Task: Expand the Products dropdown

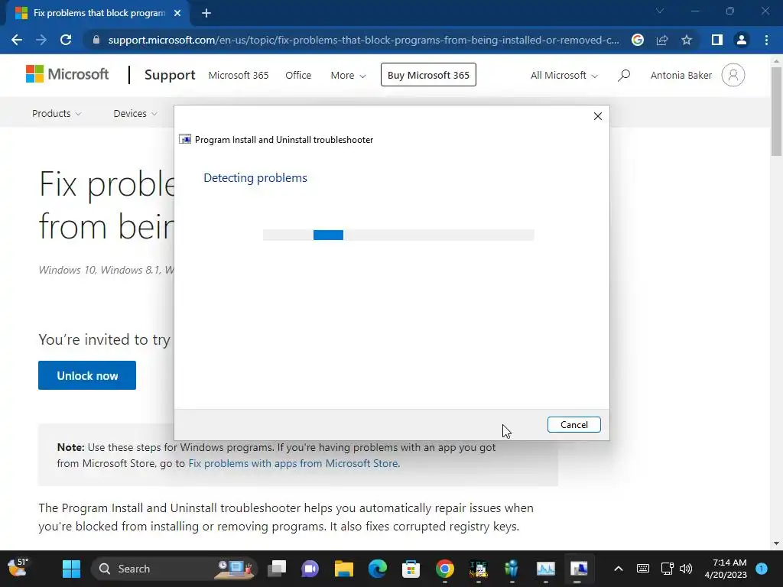Action: pyautogui.click(x=57, y=113)
